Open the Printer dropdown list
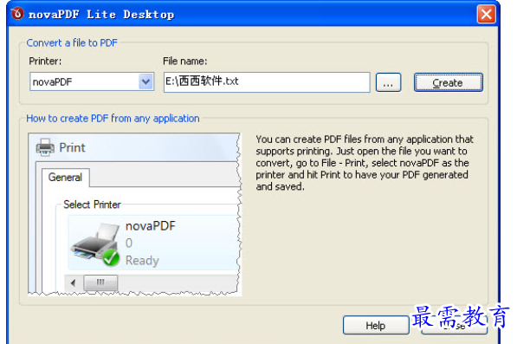The width and height of the screenshot is (517, 344). pyautogui.click(x=145, y=81)
